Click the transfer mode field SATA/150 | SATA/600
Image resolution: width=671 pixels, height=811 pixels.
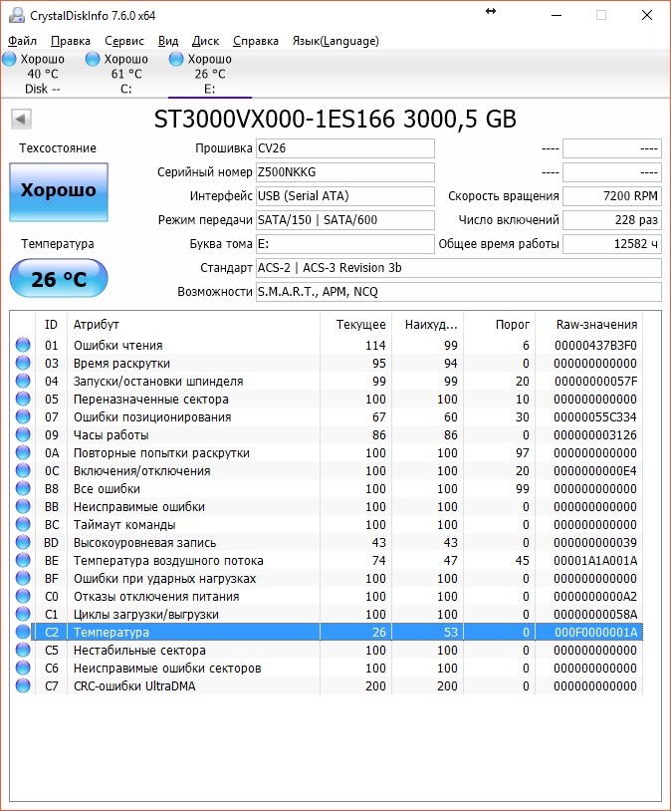(345, 220)
